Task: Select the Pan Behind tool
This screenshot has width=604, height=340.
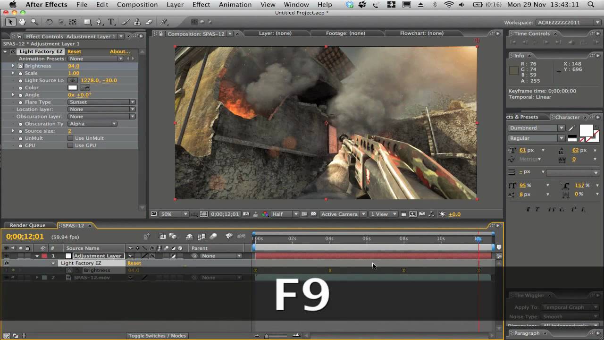Action: 73,22
